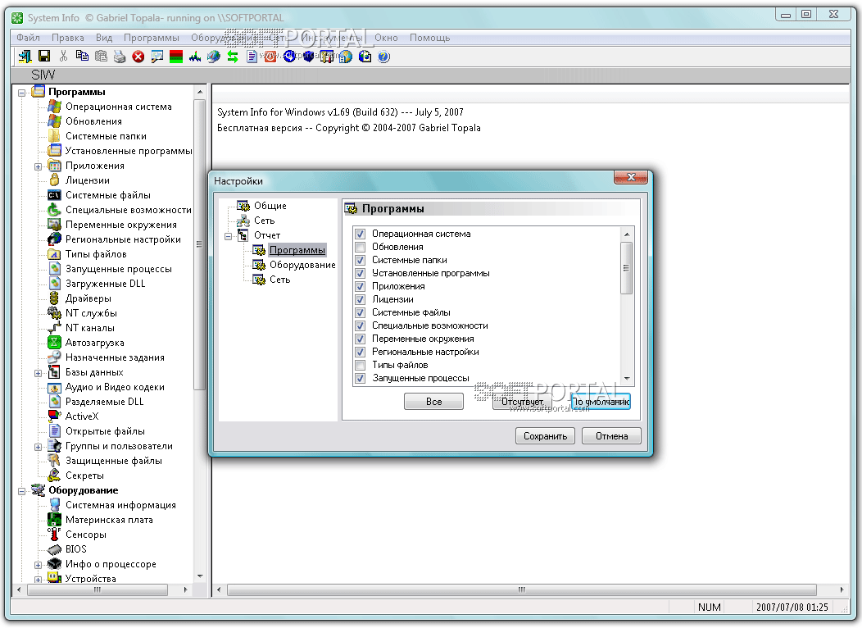Select ActiveX in the left tree
The width and height of the screenshot is (862, 628).
81,416
